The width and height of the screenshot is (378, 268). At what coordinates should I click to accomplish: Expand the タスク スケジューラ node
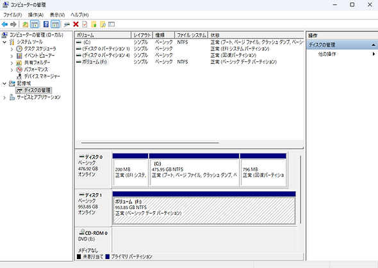12,49
